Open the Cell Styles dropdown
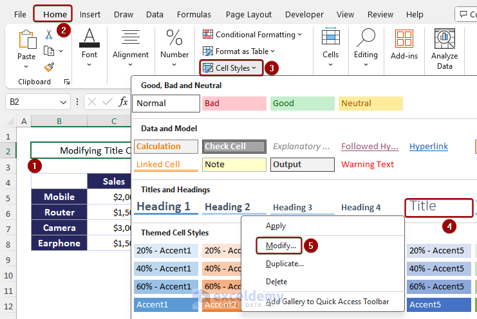Screen dimensions: 477x319 coord(231,68)
